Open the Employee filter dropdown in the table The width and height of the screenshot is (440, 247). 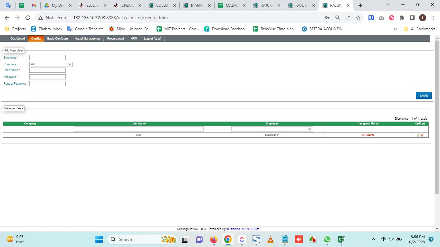pyautogui.click(x=272, y=129)
